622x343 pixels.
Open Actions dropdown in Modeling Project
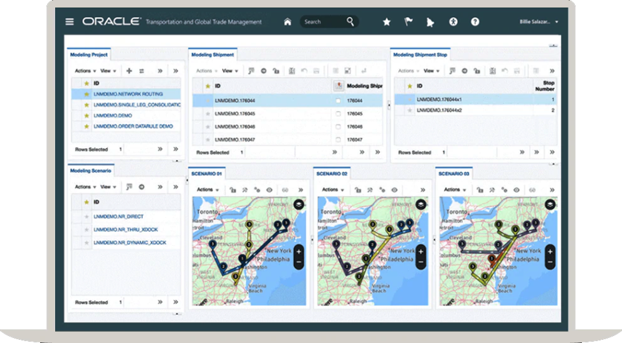[85, 71]
